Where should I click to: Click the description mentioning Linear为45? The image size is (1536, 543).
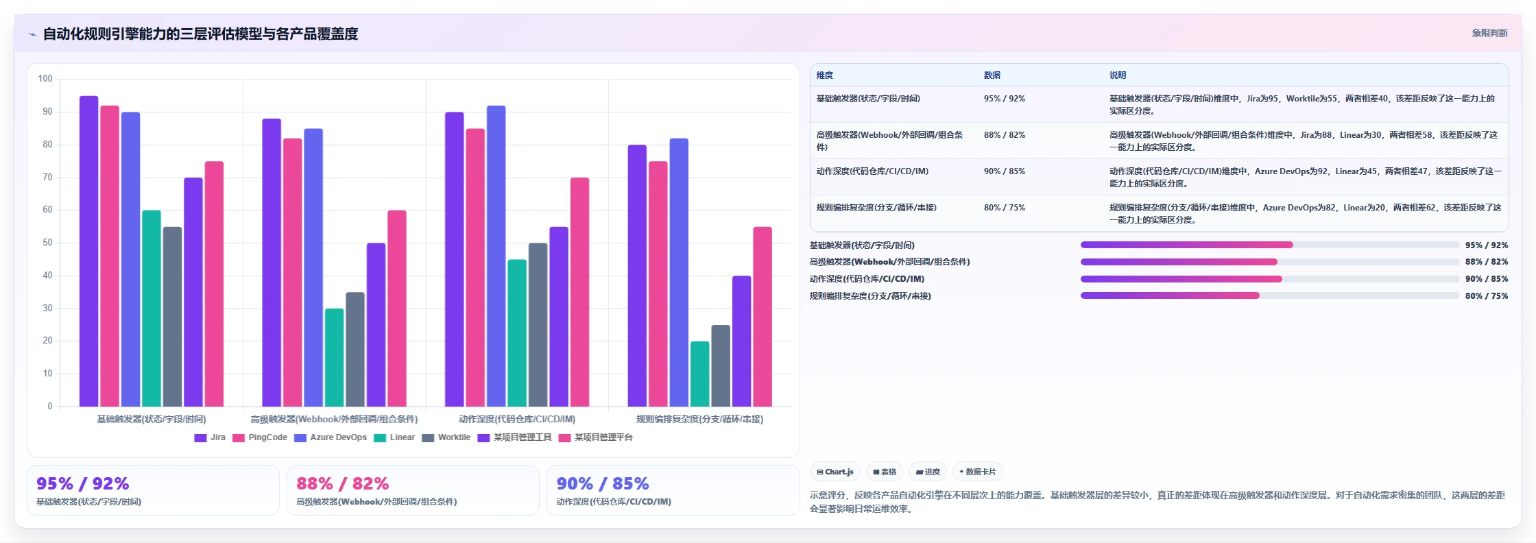click(x=1306, y=178)
